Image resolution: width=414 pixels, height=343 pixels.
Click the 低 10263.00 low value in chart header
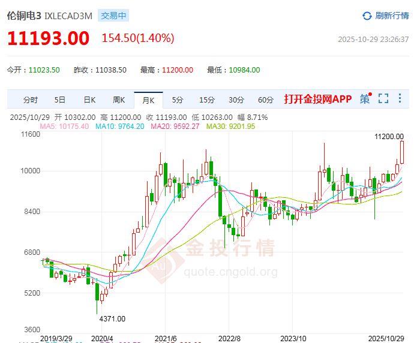coord(212,118)
